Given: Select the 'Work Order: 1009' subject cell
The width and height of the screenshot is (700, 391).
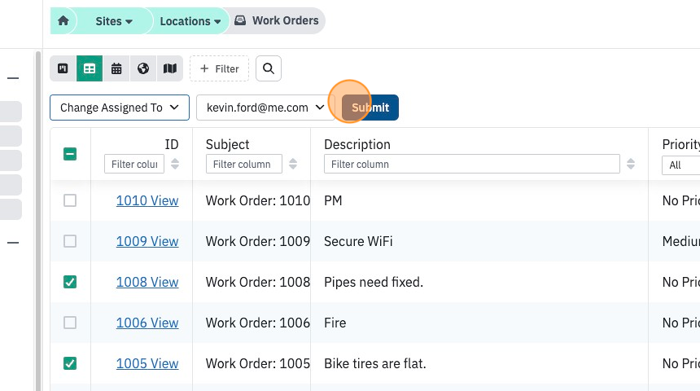Looking at the screenshot, I should 257,241.
